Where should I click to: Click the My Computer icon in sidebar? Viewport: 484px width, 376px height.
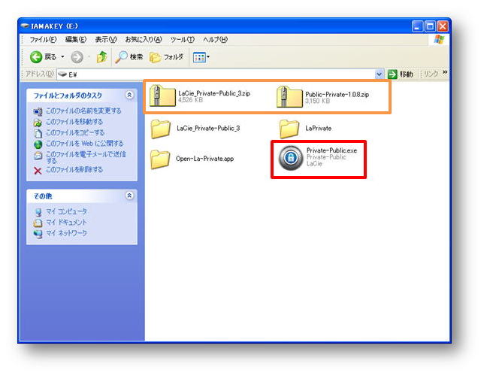(x=38, y=212)
